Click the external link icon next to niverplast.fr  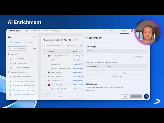click(x=82, y=64)
